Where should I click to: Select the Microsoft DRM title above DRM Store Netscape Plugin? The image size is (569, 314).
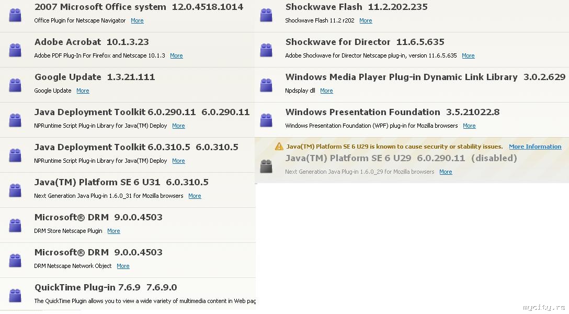[98, 217]
